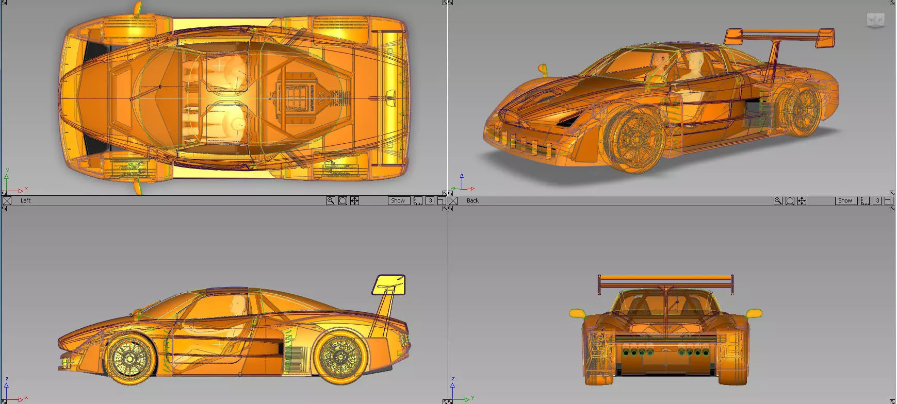Toggle the grid ruler icon in the Back viewport bar

pos(865,201)
